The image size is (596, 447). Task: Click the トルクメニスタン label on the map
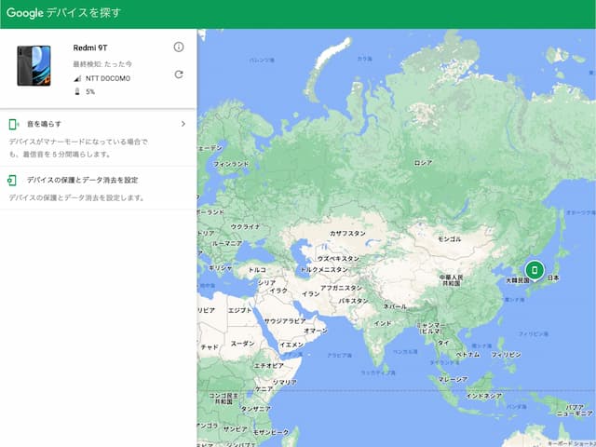tap(324, 269)
